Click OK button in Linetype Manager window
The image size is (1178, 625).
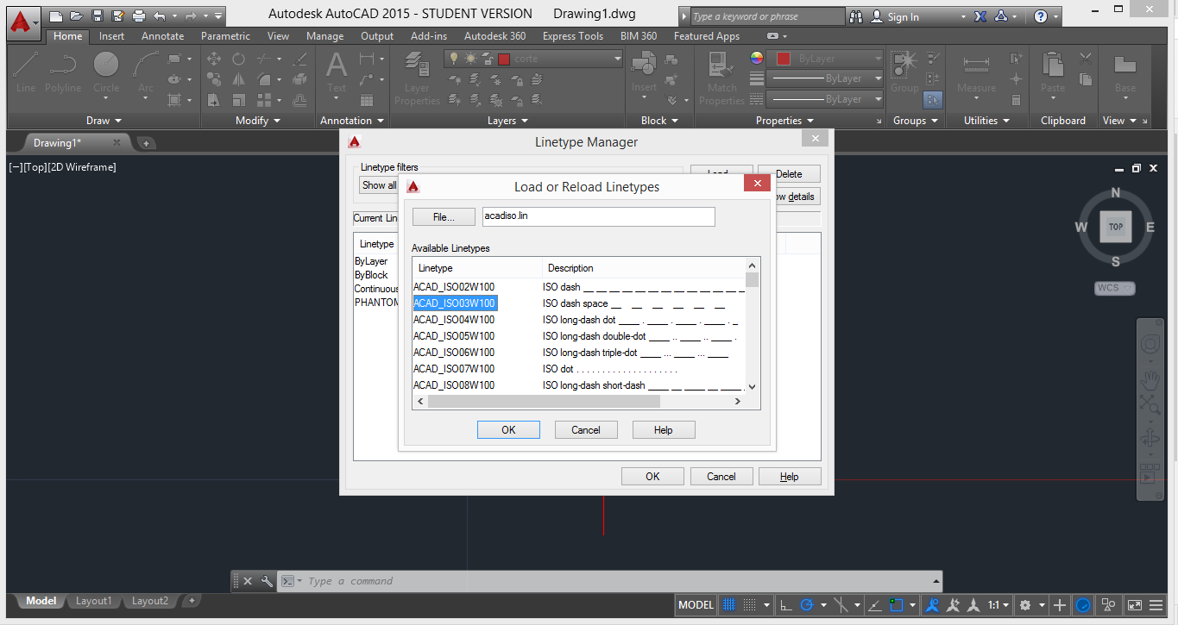pos(652,476)
